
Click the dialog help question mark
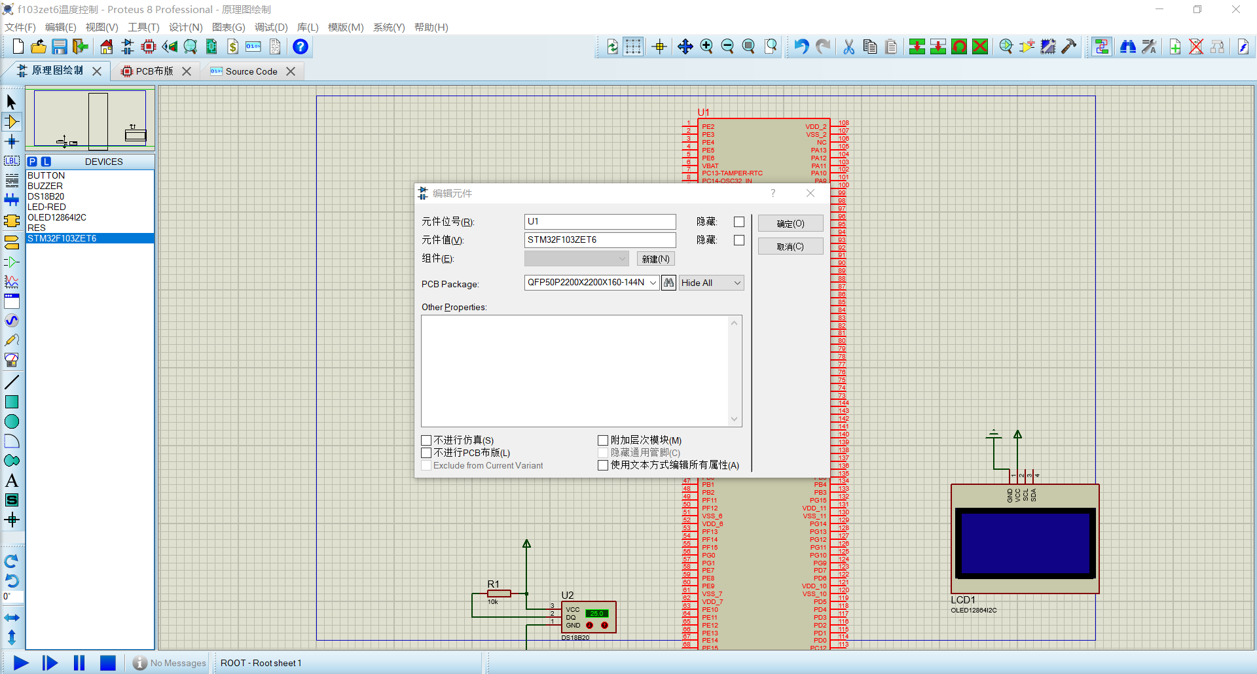(x=773, y=193)
